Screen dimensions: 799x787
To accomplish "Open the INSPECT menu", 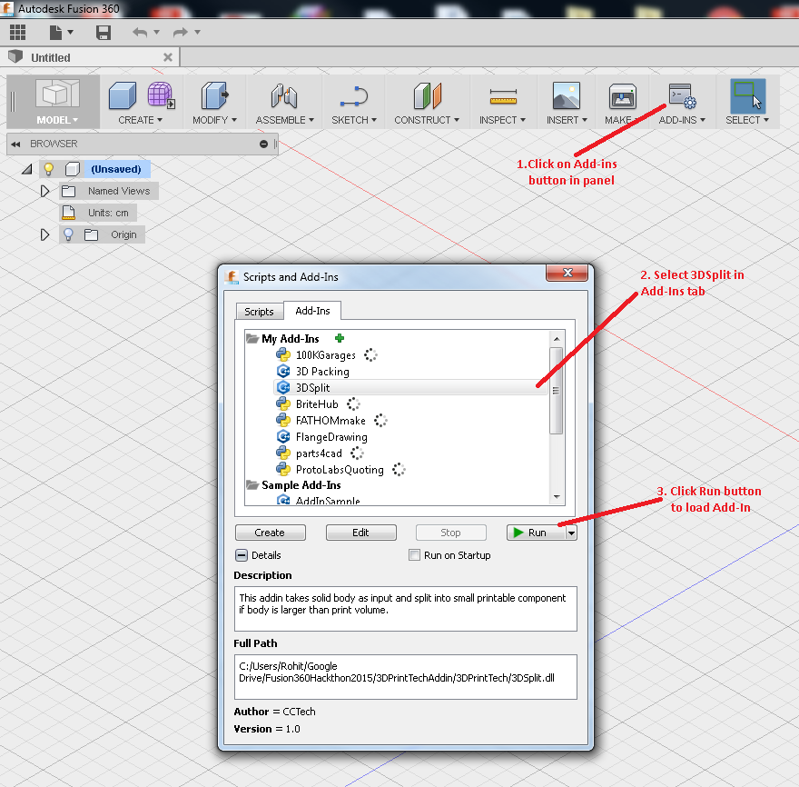I will click(x=502, y=120).
